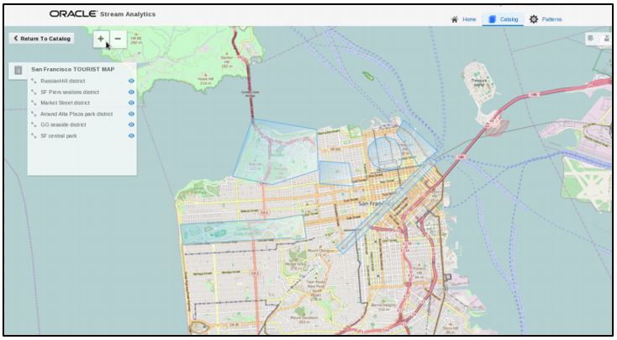Toggle visibility of SF Piers sealions district
Image resolution: width=617 pixels, height=340 pixels.
(x=131, y=92)
